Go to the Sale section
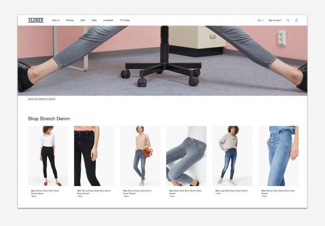This screenshot has height=226, width=325. pos(94,20)
